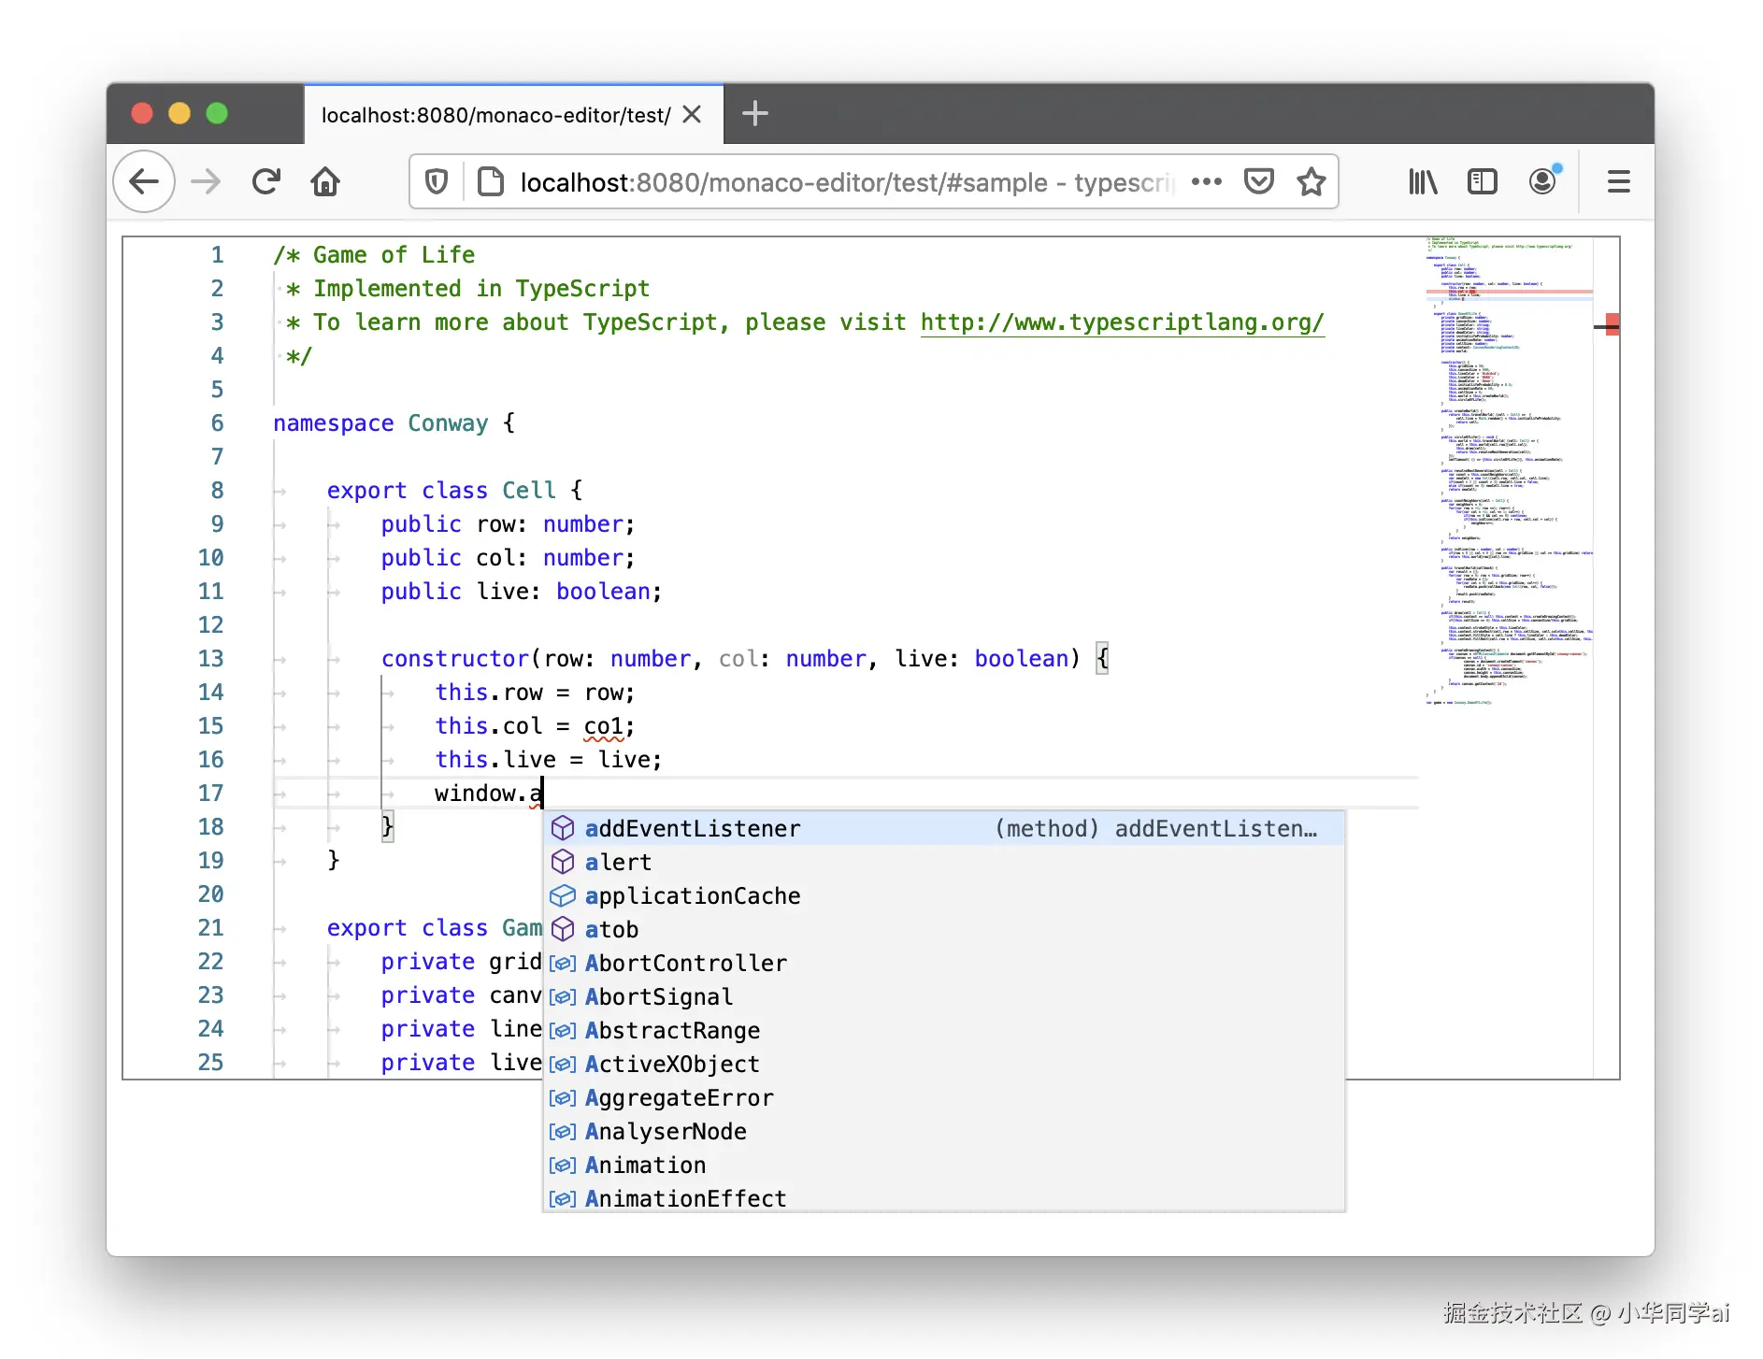Click the minimap code overview

1508,467
